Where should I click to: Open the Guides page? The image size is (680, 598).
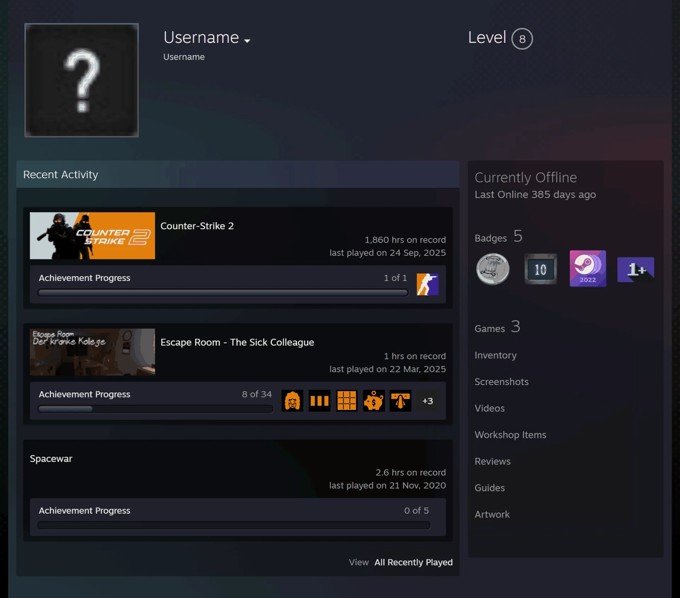point(490,488)
